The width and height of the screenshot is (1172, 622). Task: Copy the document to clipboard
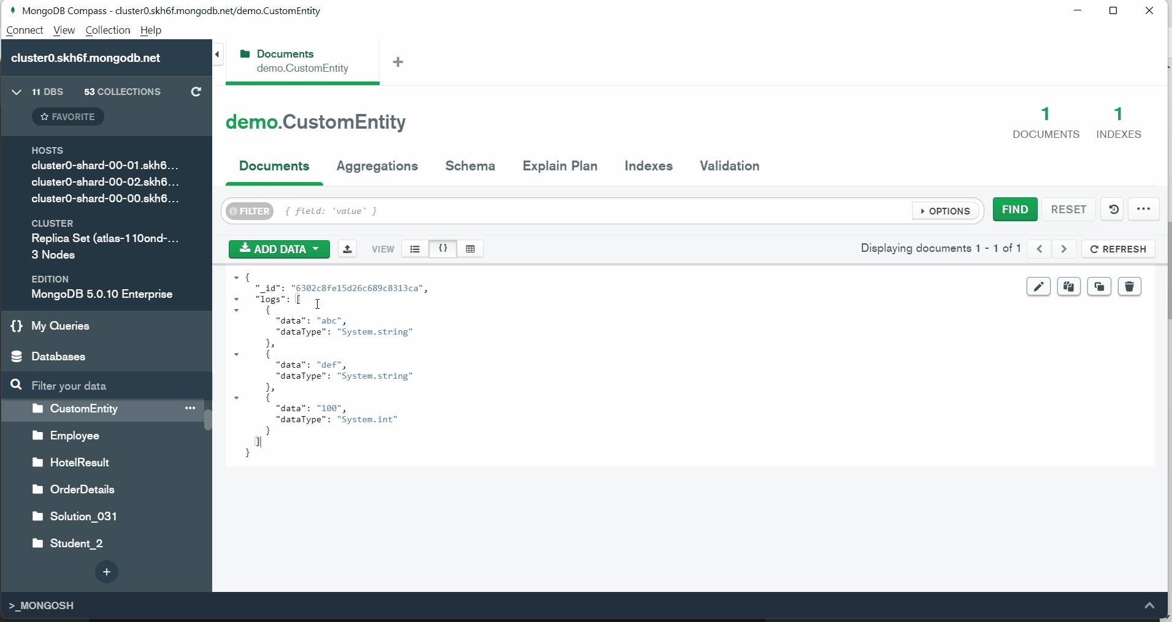tap(1069, 286)
